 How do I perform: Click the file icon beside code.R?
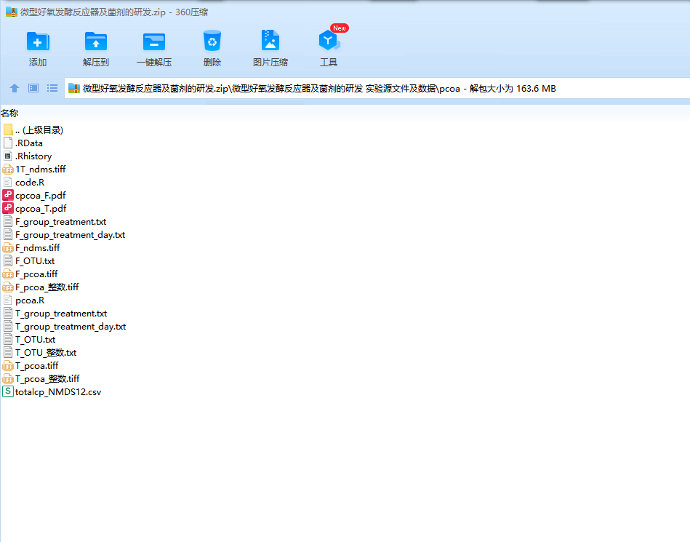coord(8,183)
